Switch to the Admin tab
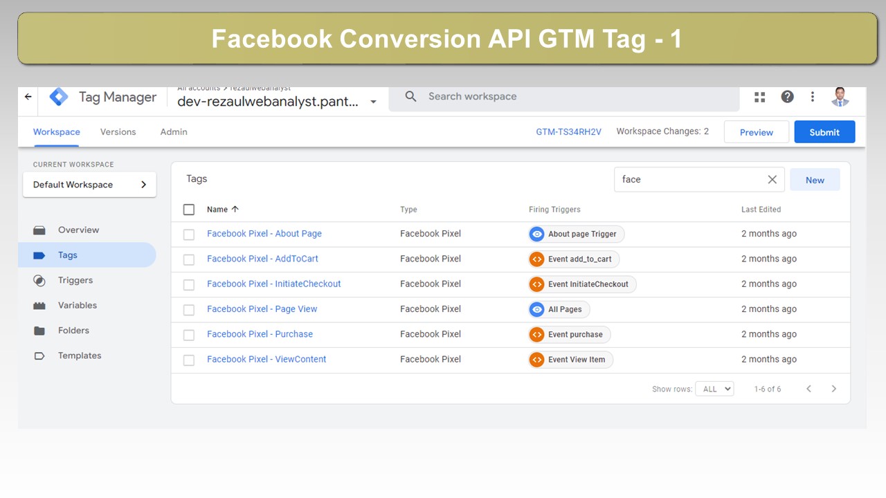886x498 pixels. (x=174, y=132)
